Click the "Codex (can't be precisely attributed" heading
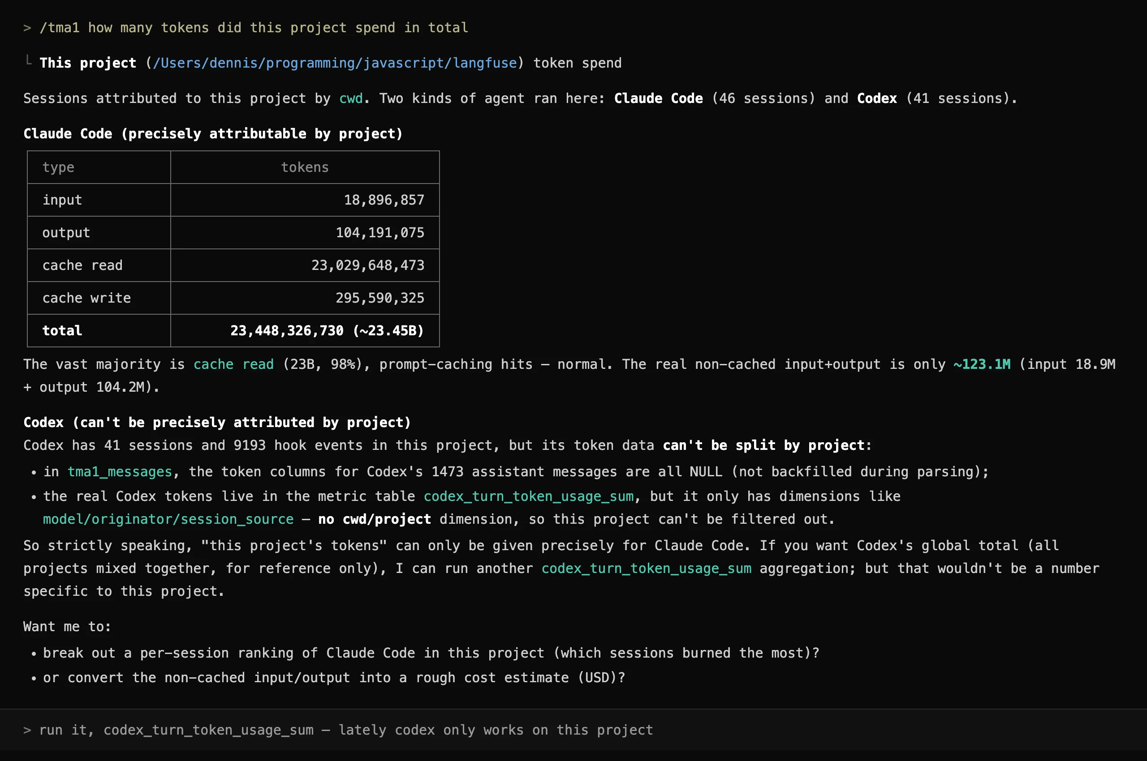1147x761 pixels. click(217, 423)
